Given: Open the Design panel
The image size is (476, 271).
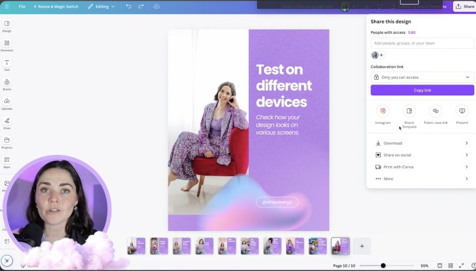Looking at the screenshot, I should click(x=7, y=26).
